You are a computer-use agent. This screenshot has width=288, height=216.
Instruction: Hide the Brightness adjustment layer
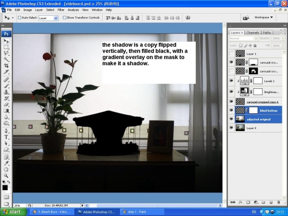[x=231, y=92]
